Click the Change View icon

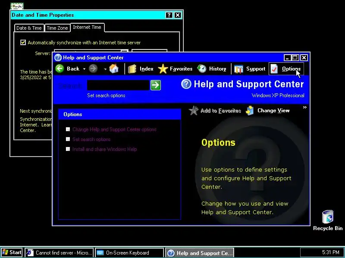pyautogui.click(x=250, y=111)
